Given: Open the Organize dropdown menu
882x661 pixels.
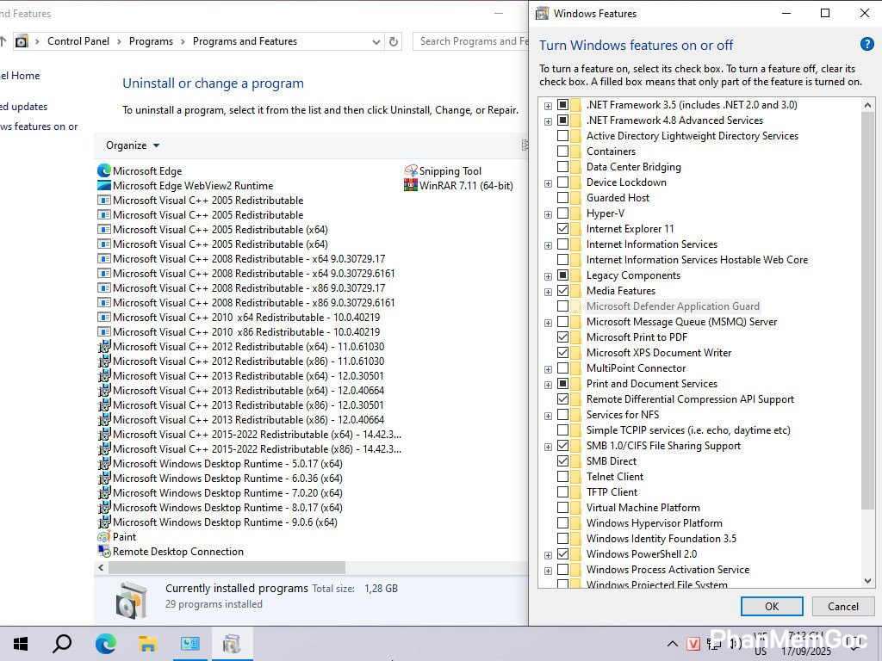Looking at the screenshot, I should (x=133, y=145).
